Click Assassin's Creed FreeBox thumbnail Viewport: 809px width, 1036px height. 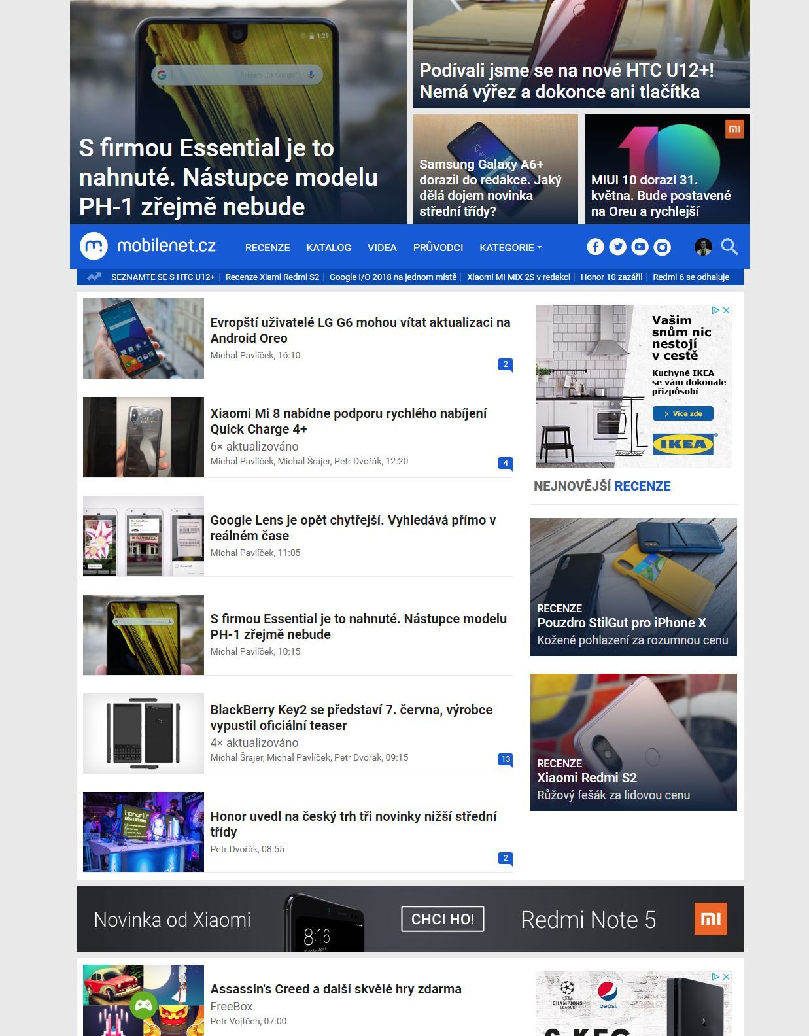click(143, 1000)
